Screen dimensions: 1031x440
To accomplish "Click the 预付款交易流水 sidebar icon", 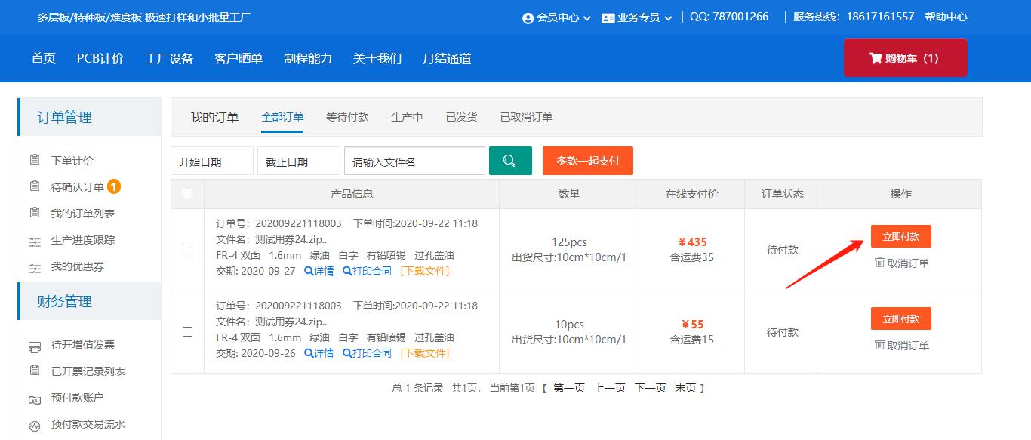I will (x=35, y=425).
